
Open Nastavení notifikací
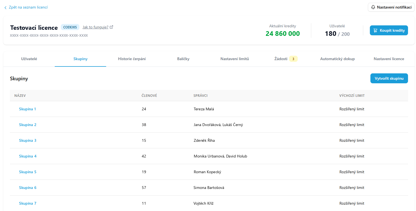coord(391,7)
